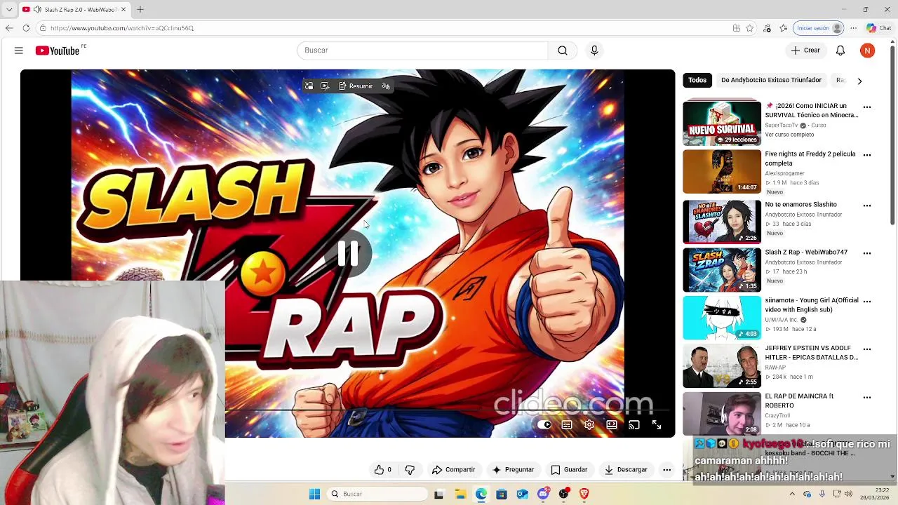Open the favorites list icon in the toolbar
The width and height of the screenshot is (898, 505).
(x=784, y=28)
